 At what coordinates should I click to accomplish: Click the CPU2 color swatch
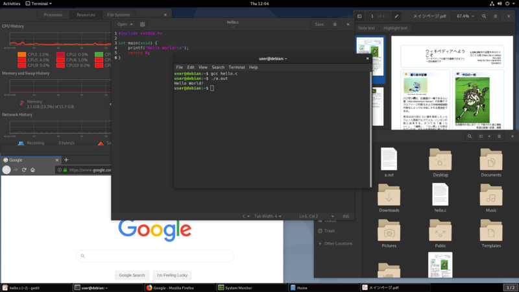(60, 55)
